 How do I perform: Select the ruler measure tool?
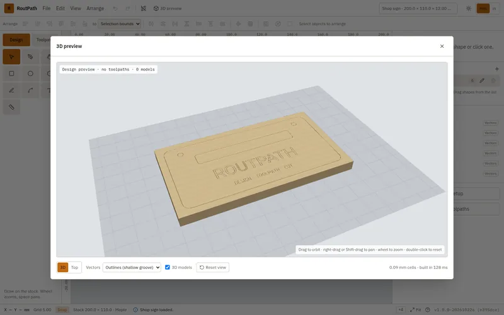(11, 107)
